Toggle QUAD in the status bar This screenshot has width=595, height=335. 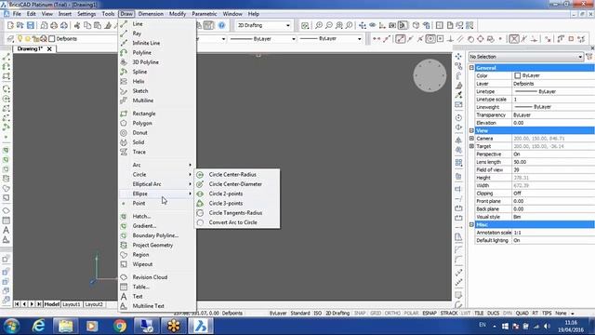522,313
